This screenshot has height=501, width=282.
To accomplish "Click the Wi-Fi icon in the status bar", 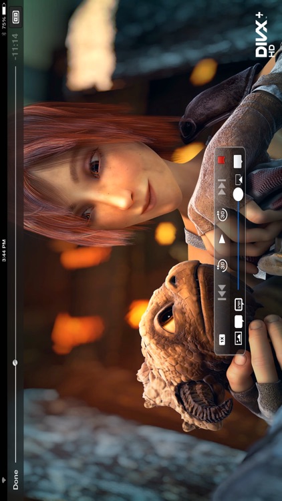I will (x=4, y=480).
